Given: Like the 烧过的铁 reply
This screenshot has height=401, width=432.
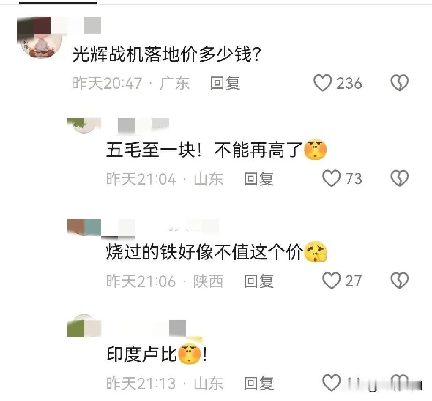Looking at the screenshot, I should [x=331, y=280].
